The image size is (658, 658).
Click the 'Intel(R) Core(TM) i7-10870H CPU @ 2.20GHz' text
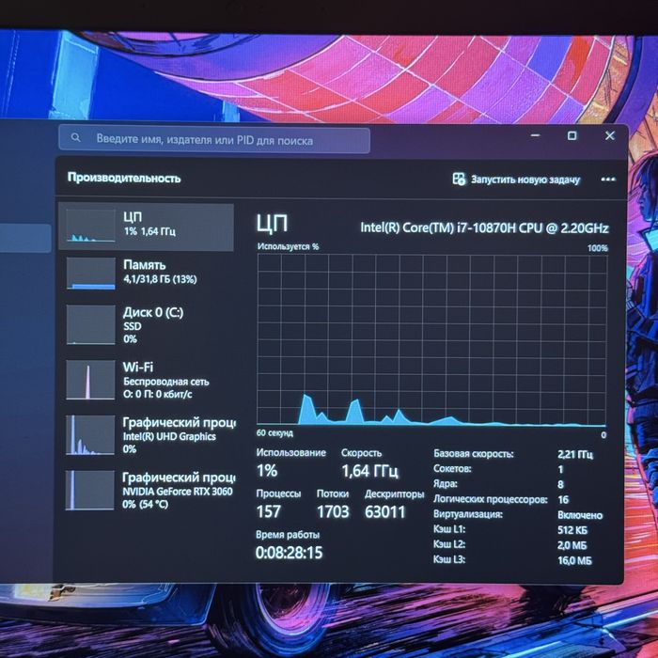pyautogui.click(x=484, y=227)
